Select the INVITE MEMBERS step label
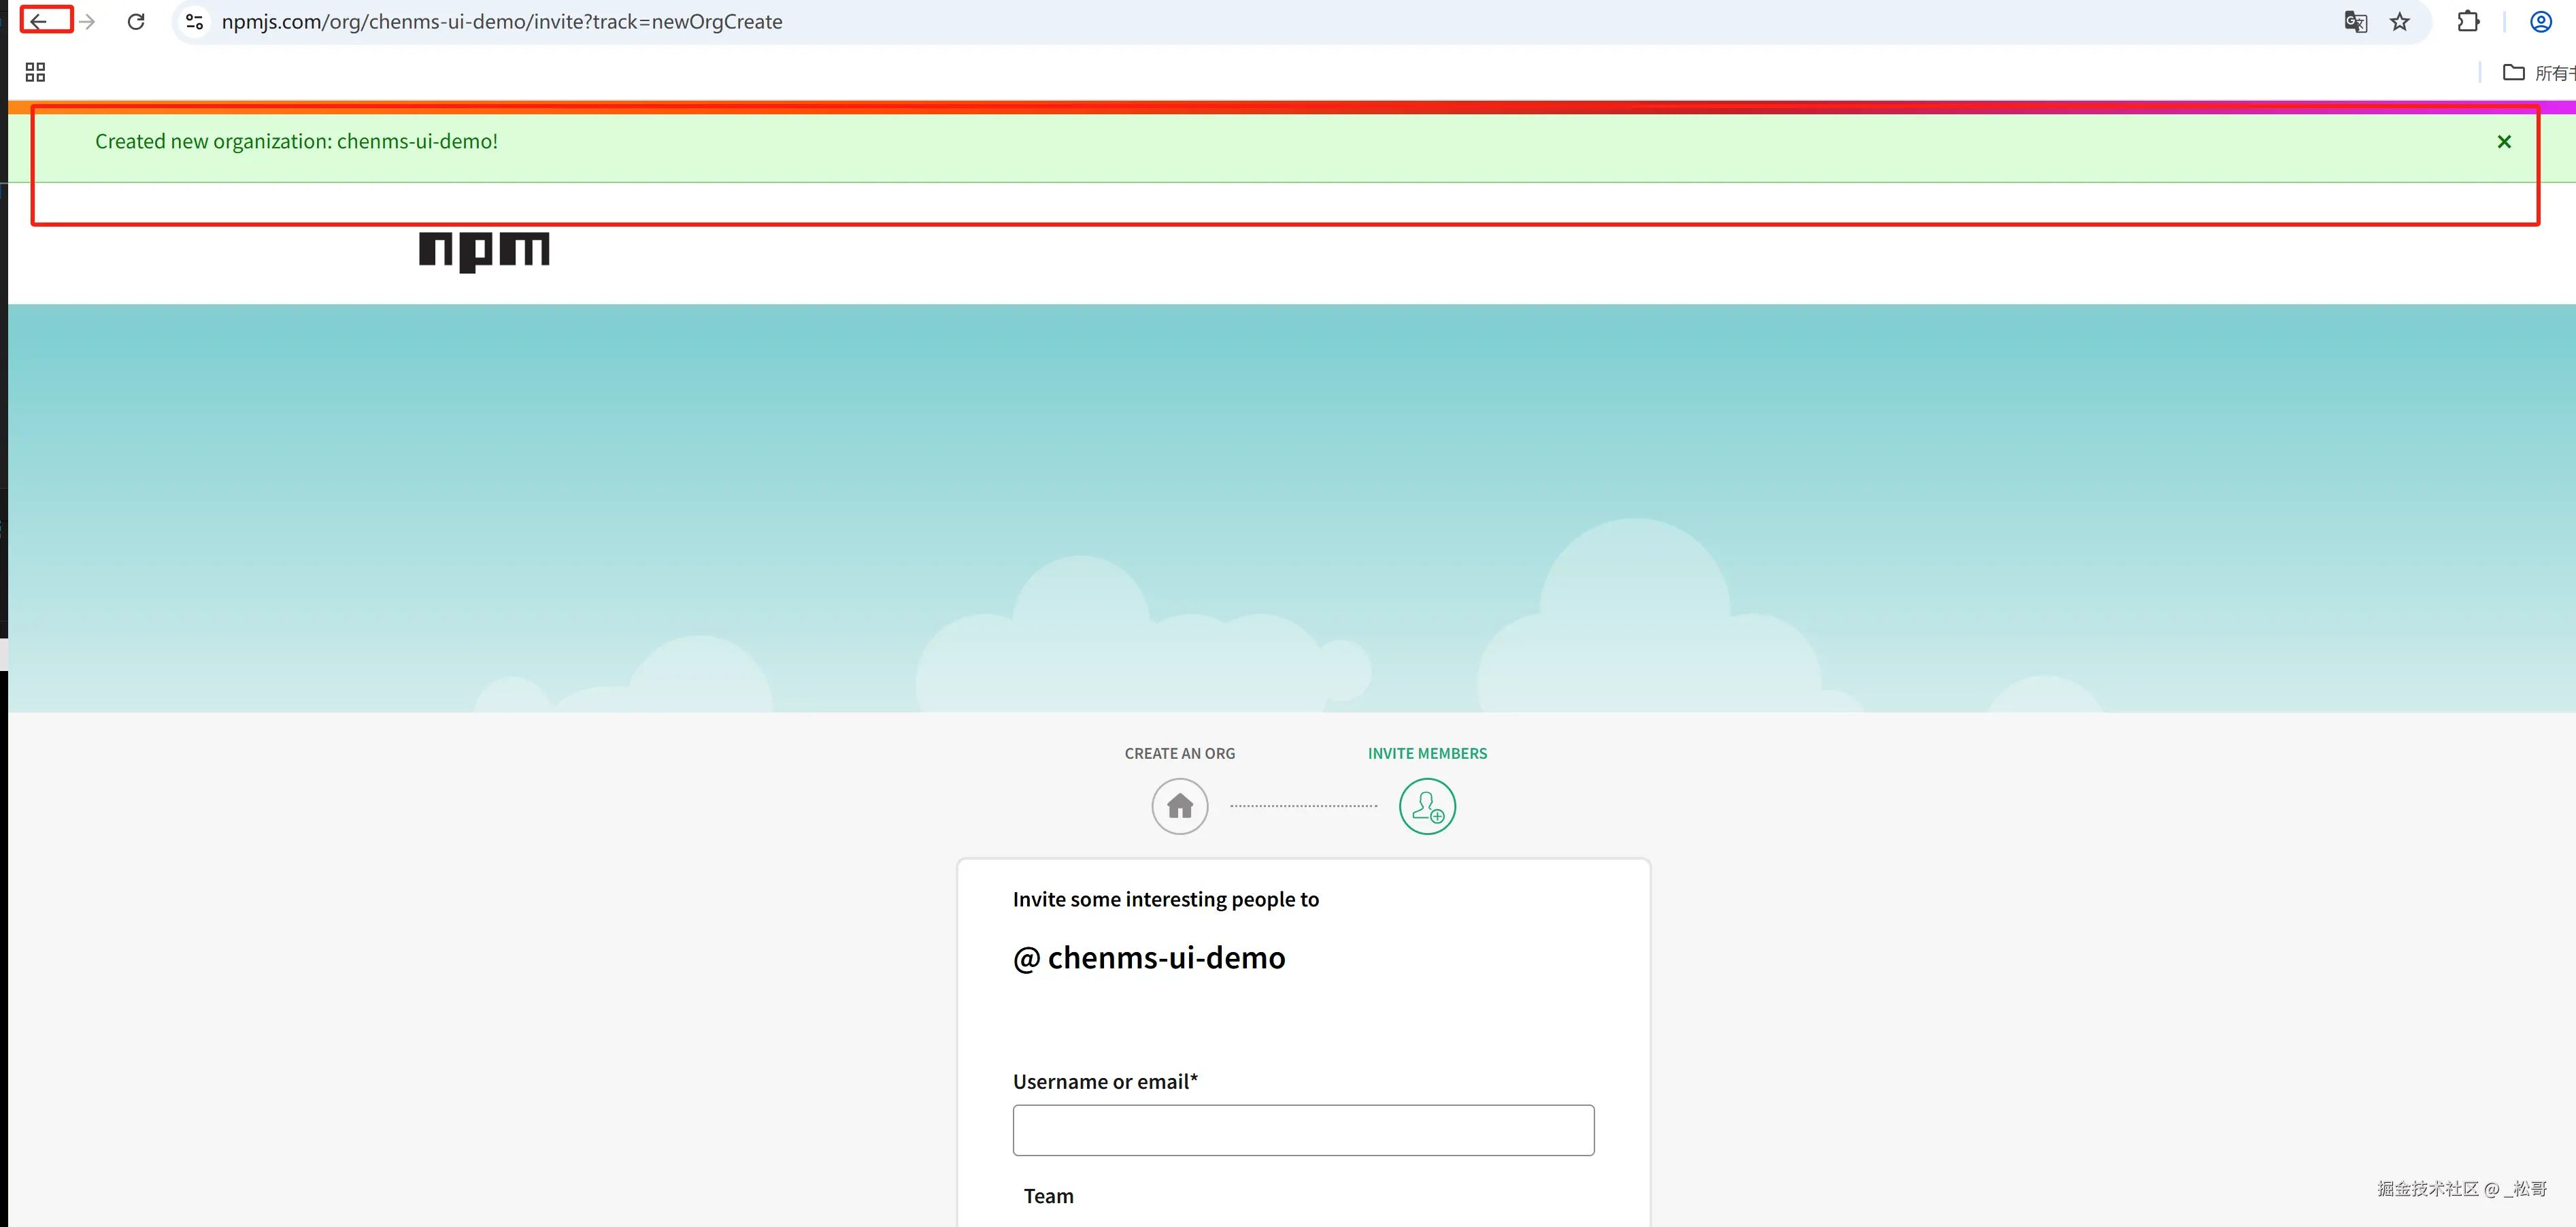 (1427, 753)
